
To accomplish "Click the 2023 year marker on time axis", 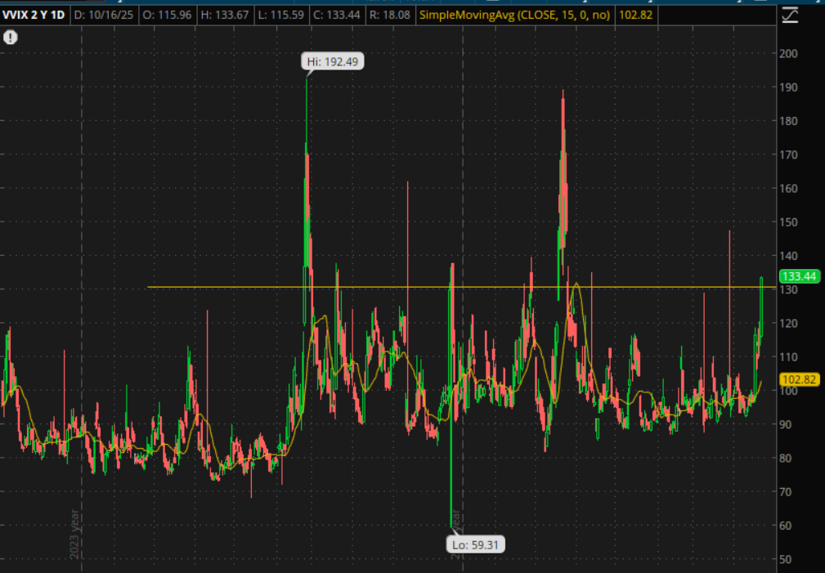I will coord(75,535).
